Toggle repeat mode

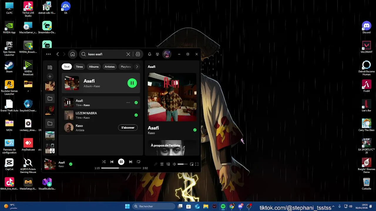[x=139, y=162]
